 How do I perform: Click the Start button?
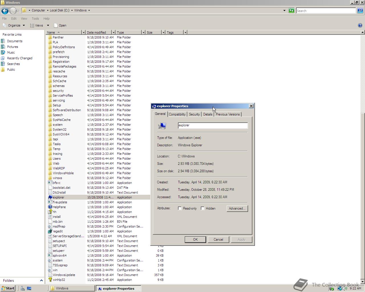coord(8,288)
